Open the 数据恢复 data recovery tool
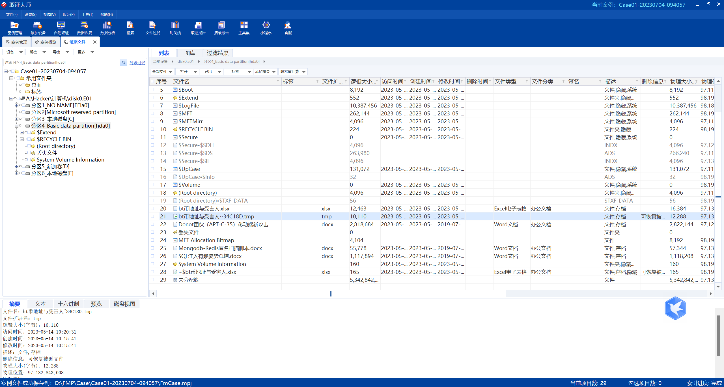 tap(84, 28)
